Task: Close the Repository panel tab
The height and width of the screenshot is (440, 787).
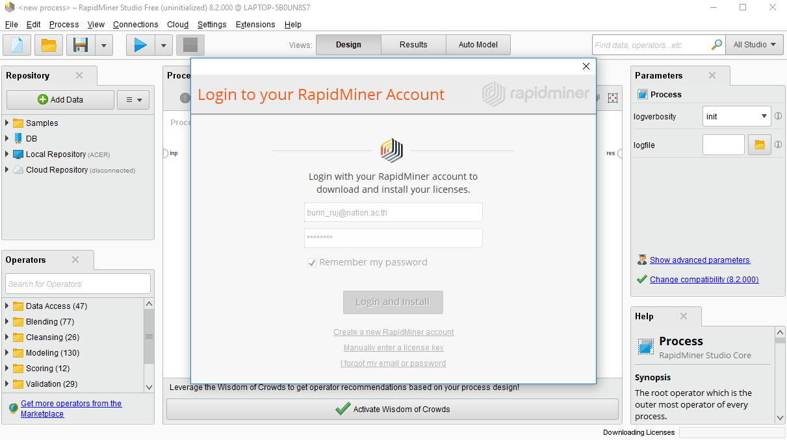Action: point(79,75)
